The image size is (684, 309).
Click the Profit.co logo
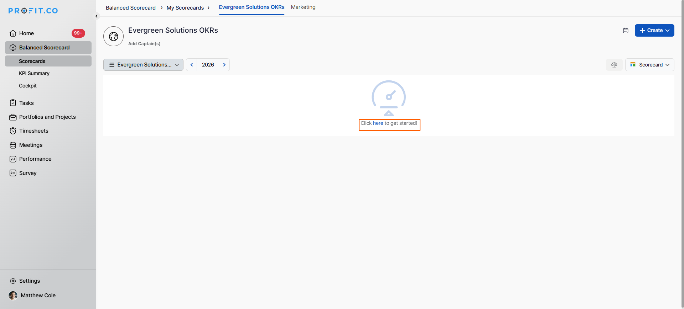(33, 11)
